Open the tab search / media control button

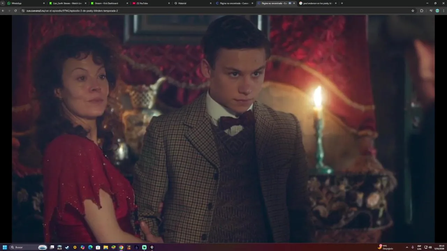[431, 11]
